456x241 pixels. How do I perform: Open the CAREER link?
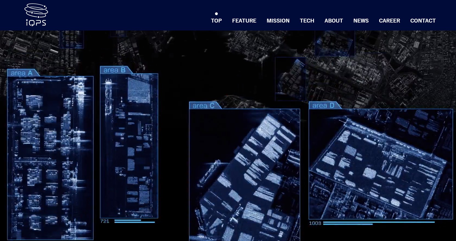389,21
